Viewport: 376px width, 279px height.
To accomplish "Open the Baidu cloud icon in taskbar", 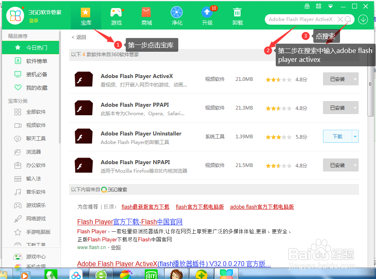I will click(76, 275).
